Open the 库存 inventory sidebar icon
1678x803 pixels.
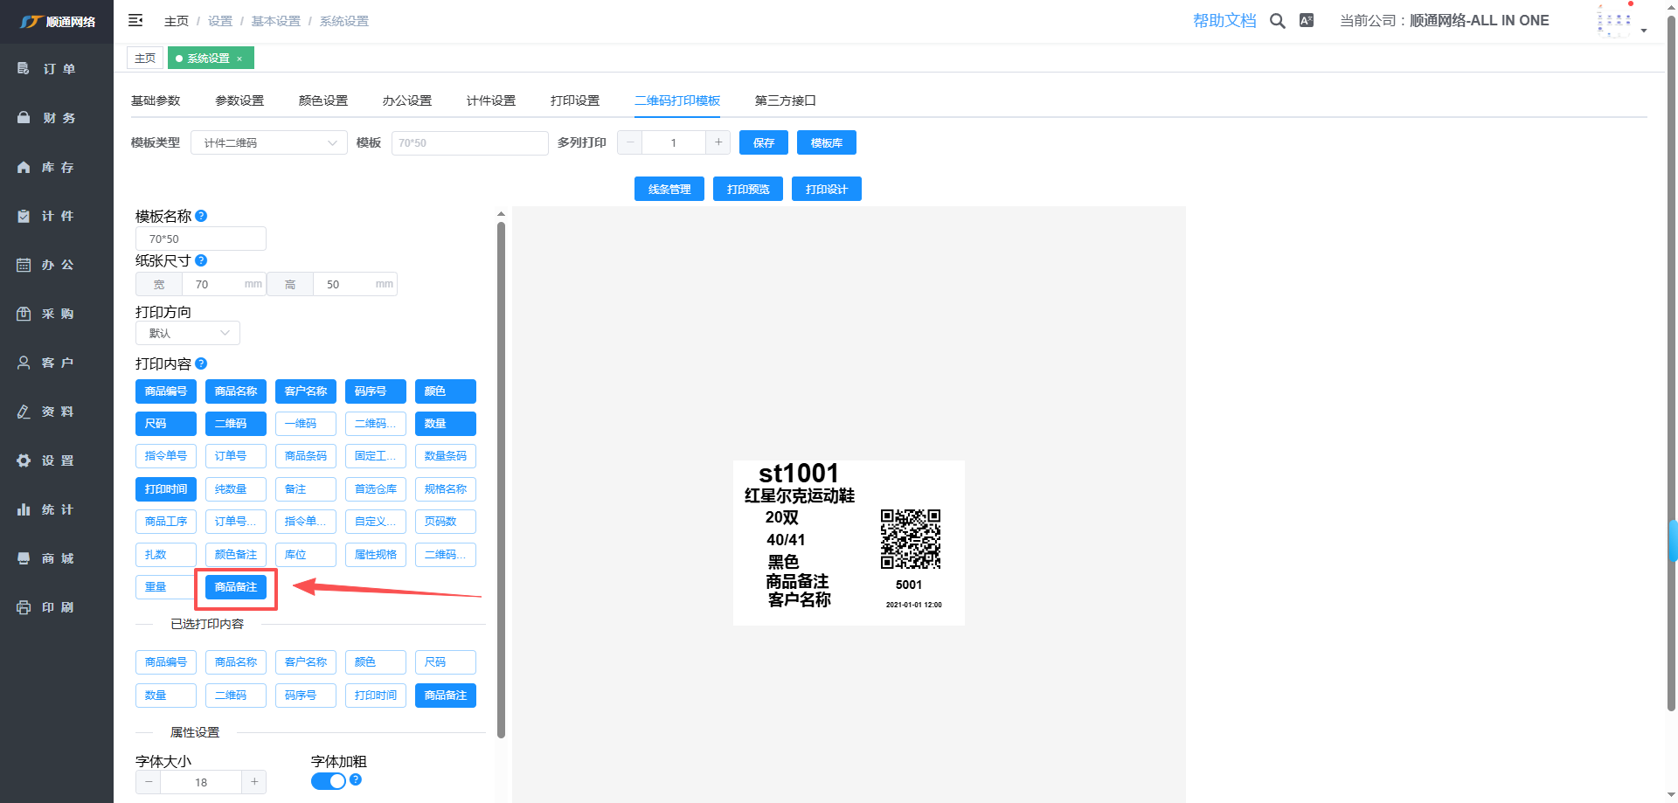point(24,167)
